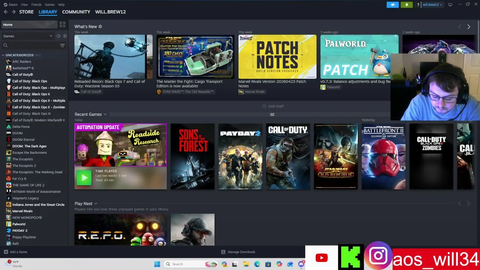
Task: Play Roadside Research with green play button
Action: [x=84, y=178]
